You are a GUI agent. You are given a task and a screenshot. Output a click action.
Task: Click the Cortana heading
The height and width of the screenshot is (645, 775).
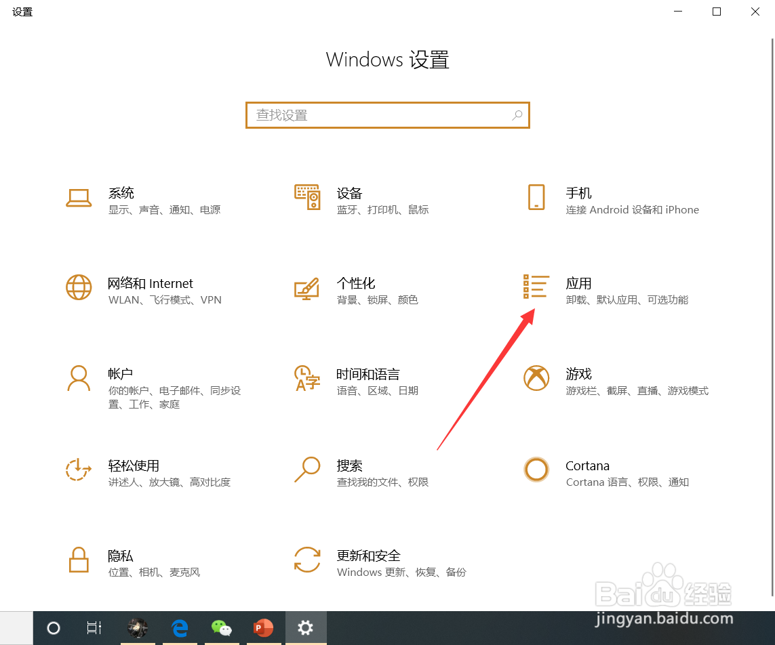pyautogui.click(x=588, y=465)
